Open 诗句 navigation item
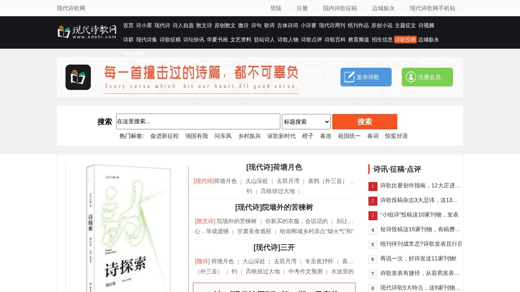This screenshot has height=292, width=520. click(256, 25)
